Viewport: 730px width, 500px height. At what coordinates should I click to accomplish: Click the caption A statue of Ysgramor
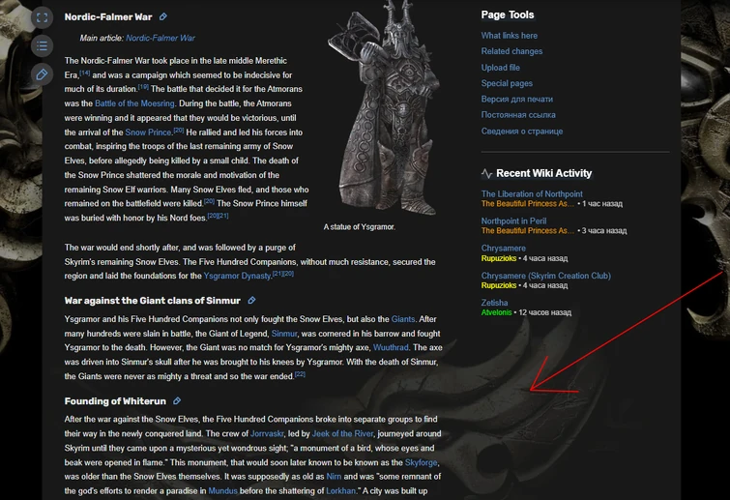pos(360,226)
